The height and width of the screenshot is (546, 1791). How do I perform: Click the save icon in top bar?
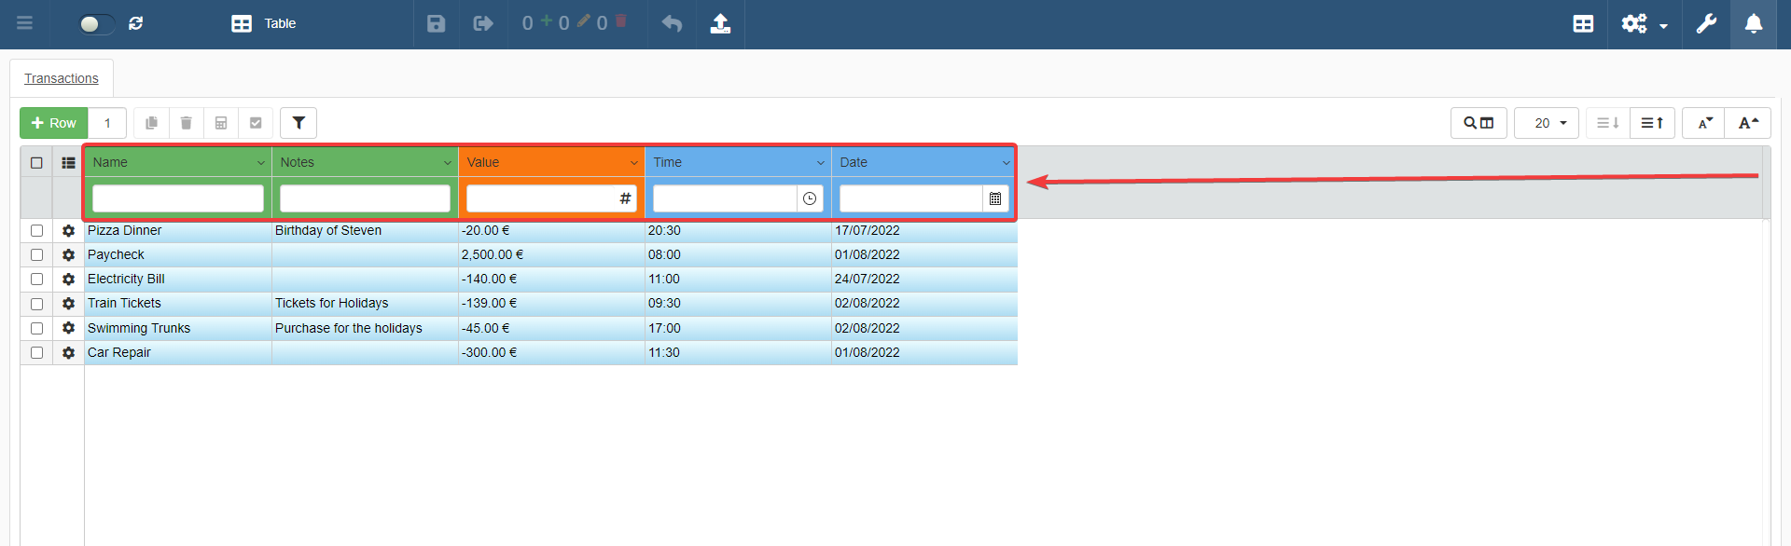[436, 23]
